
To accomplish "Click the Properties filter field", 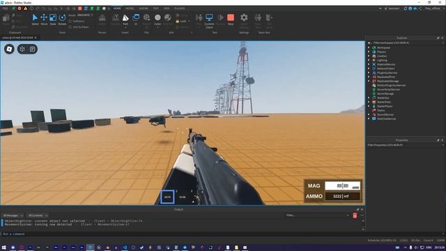I will tap(406, 145).
